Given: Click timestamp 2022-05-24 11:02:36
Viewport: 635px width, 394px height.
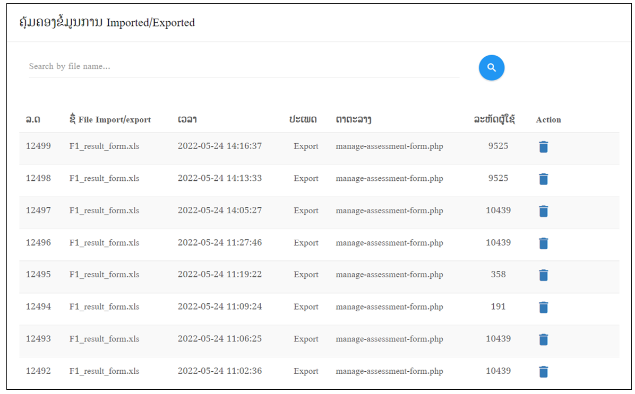Looking at the screenshot, I should [x=220, y=371].
